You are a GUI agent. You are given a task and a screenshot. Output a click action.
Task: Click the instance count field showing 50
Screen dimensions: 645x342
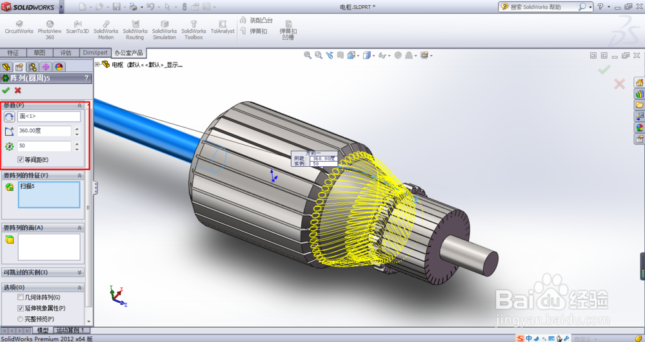pos(45,146)
